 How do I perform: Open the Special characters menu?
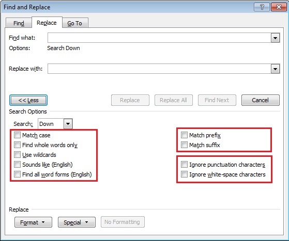77,222
